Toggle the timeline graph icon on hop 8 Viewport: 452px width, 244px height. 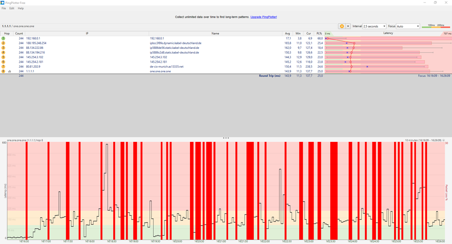click(10, 71)
